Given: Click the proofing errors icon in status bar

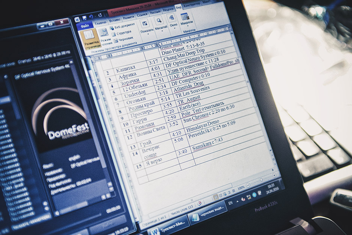Looking at the screenshot, I should (199, 204).
